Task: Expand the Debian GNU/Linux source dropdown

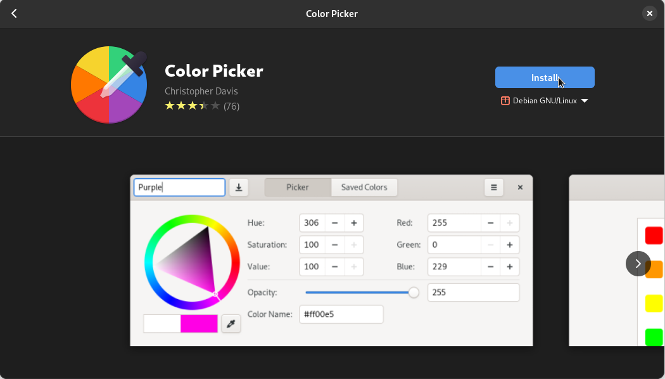Action: (545, 101)
